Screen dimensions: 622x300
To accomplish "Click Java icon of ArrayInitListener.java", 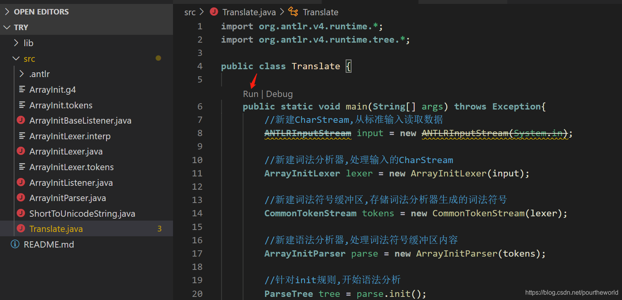I will pos(21,182).
